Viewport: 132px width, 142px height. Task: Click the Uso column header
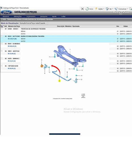[x=118, y=26]
